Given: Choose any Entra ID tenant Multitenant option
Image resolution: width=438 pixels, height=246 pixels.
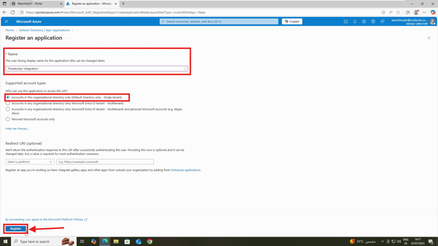Looking at the screenshot, I should pos(8,103).
